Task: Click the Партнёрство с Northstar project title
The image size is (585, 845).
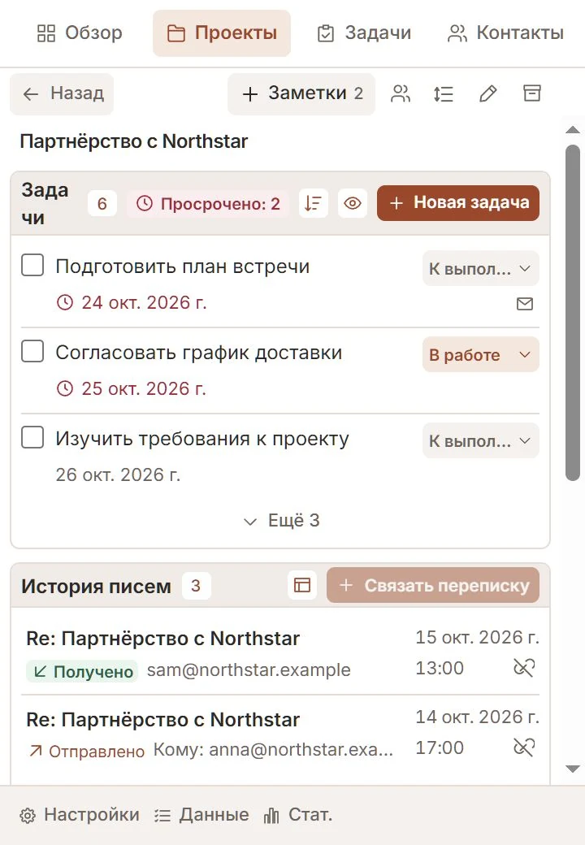Action: tap(133, 141)
